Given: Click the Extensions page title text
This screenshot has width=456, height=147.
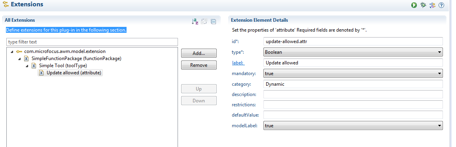Looking at the screenshot, I should point(27,4).
